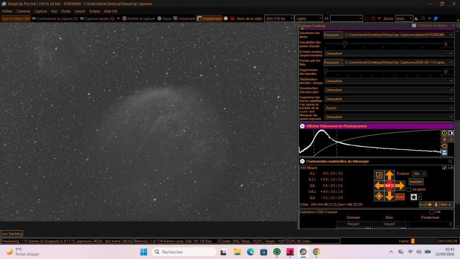Collapse the Afficher l'étirement de l'histogramme section

click(302, 126)
